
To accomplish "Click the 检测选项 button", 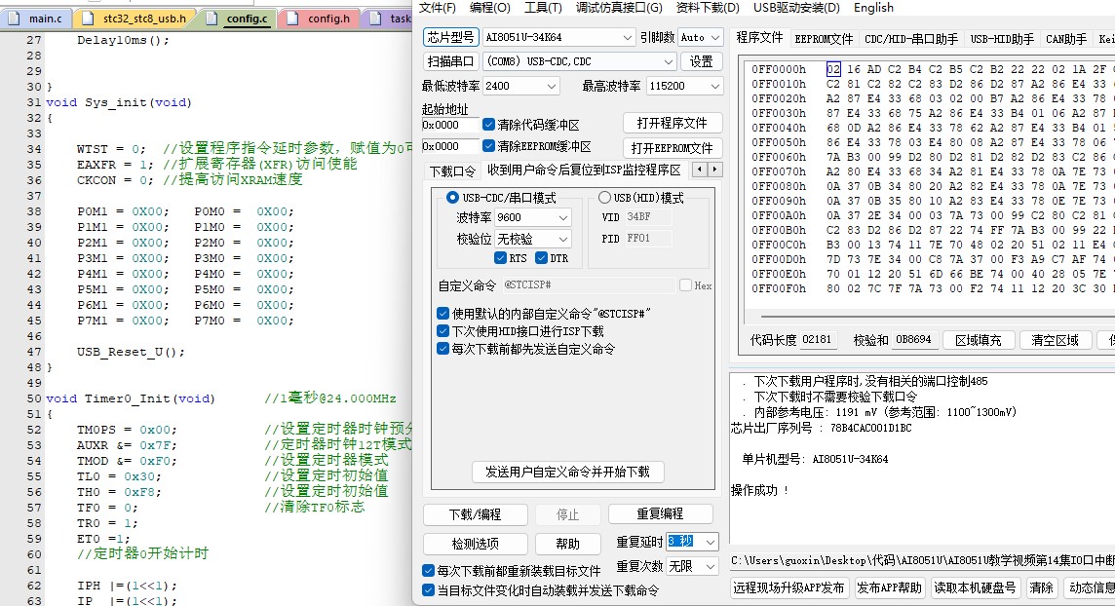I will point(475,544).
